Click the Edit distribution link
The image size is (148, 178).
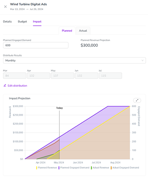point(17,86)
